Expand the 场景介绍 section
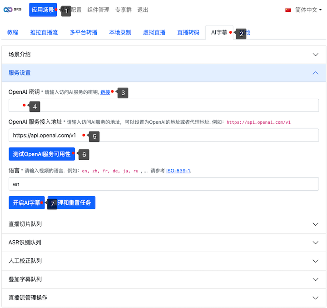This screenshot has width=327, height=308. (x=163, y=55)
